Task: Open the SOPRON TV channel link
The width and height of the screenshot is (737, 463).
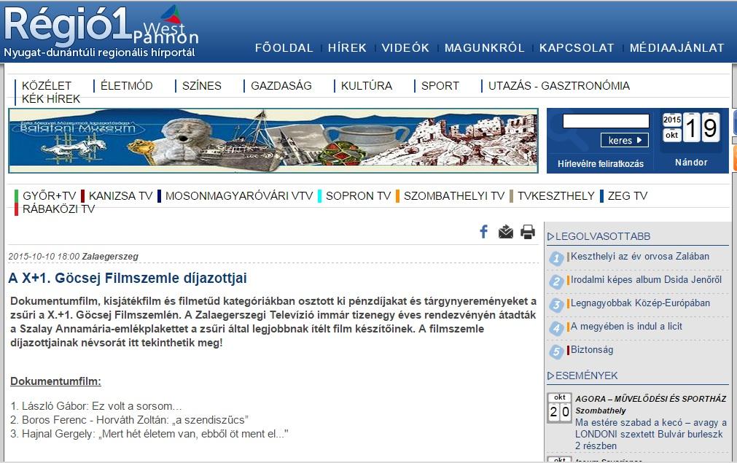Action: (358, 196)
